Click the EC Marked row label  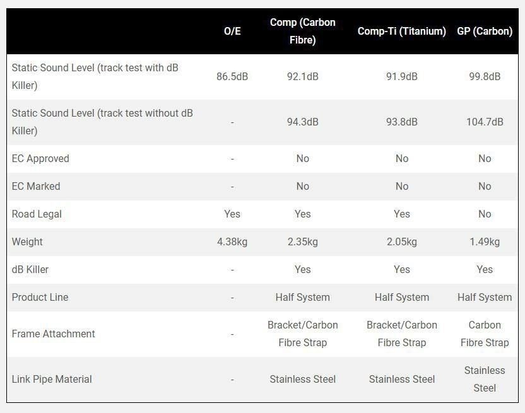(x=36, y=186)
